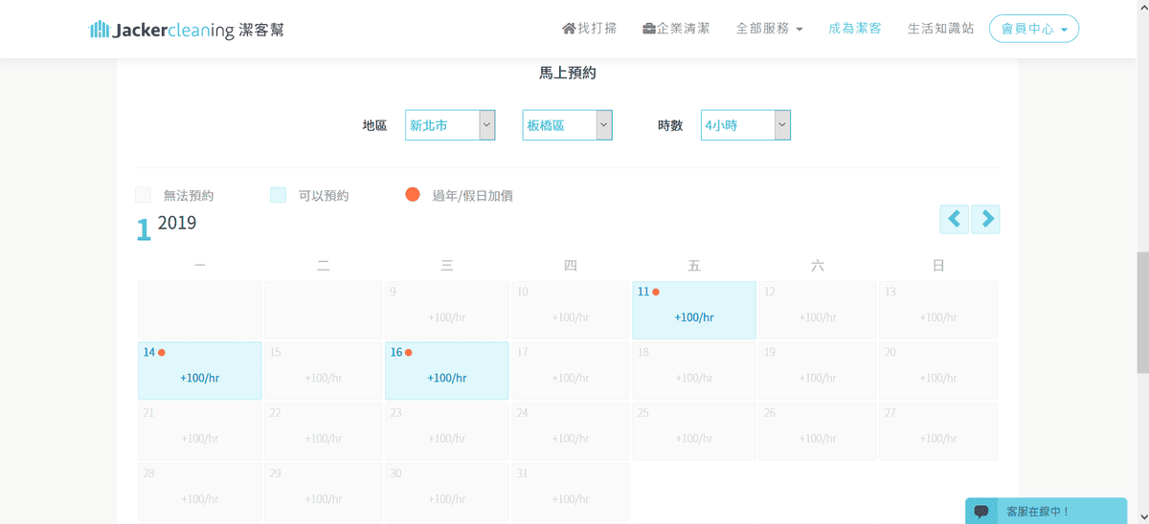Go to previous month with left arrow
Screen dimensions: 1149x524
954,219
